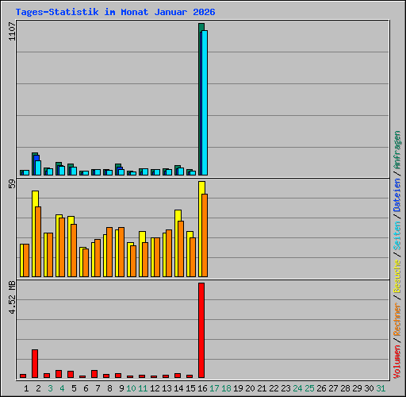Viewport: 406px width, 397px height.
Task: Click green day 10 on the x-axis
Action: tap(131, 388)
